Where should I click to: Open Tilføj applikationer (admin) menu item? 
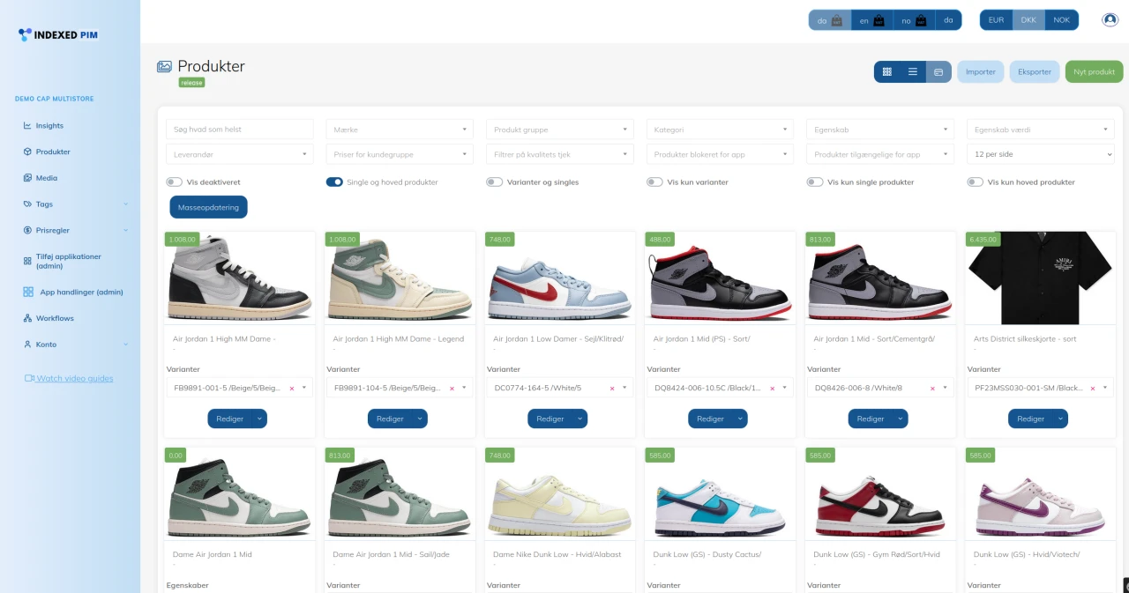click(x=69, y=261)
